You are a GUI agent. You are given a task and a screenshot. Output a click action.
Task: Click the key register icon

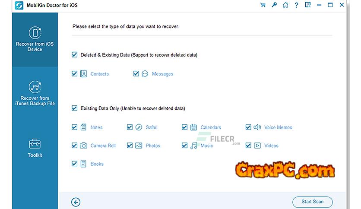(x=274, y=5)
